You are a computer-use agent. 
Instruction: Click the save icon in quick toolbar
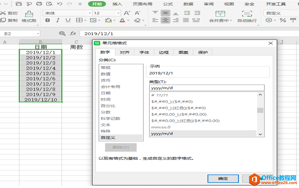point(18,4)
